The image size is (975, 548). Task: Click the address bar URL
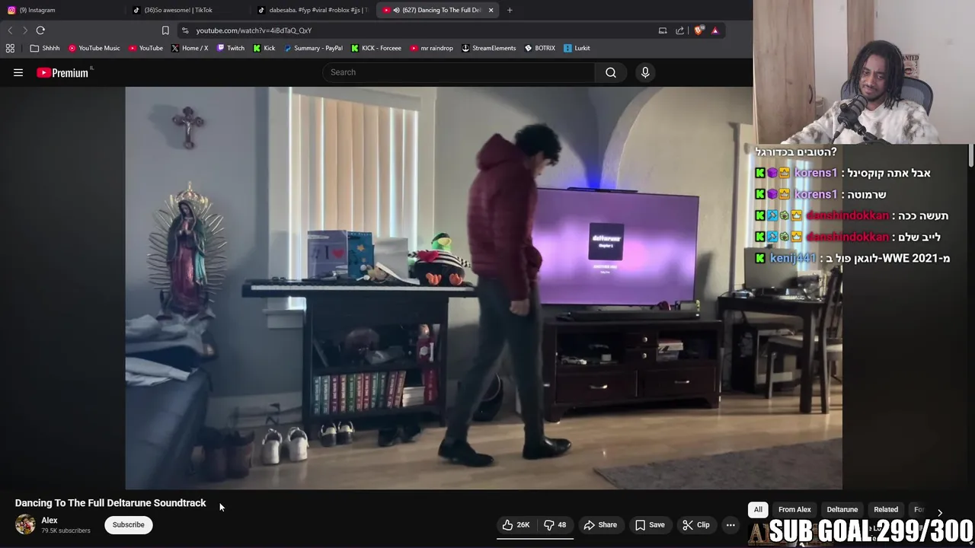[254, 30]
